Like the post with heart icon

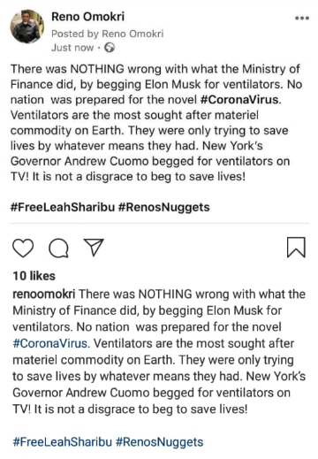point(23,248)
